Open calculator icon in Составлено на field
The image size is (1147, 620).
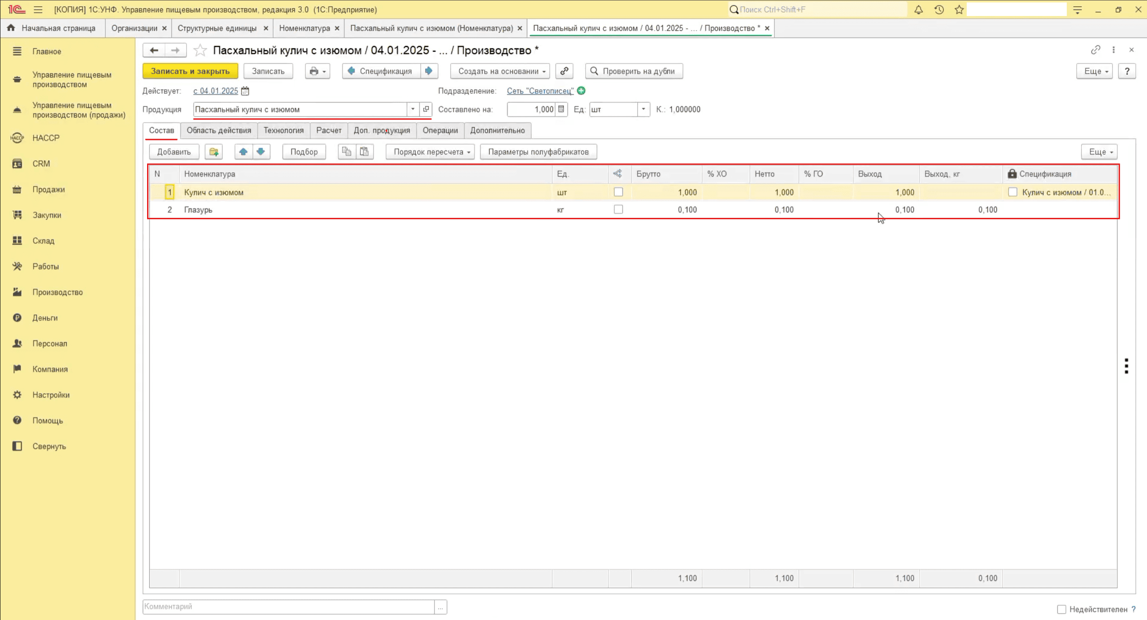pyautogui.click(x=561, y=109)
